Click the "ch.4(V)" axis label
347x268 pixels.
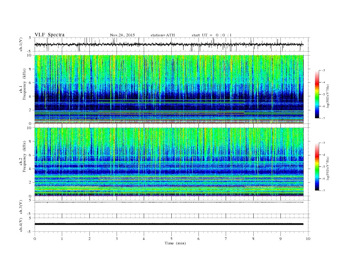(x=21, y=225)
